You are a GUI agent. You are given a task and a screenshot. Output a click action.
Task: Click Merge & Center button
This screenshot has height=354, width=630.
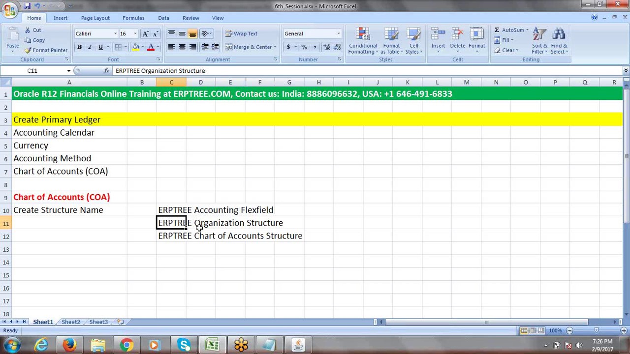[249, 47]
